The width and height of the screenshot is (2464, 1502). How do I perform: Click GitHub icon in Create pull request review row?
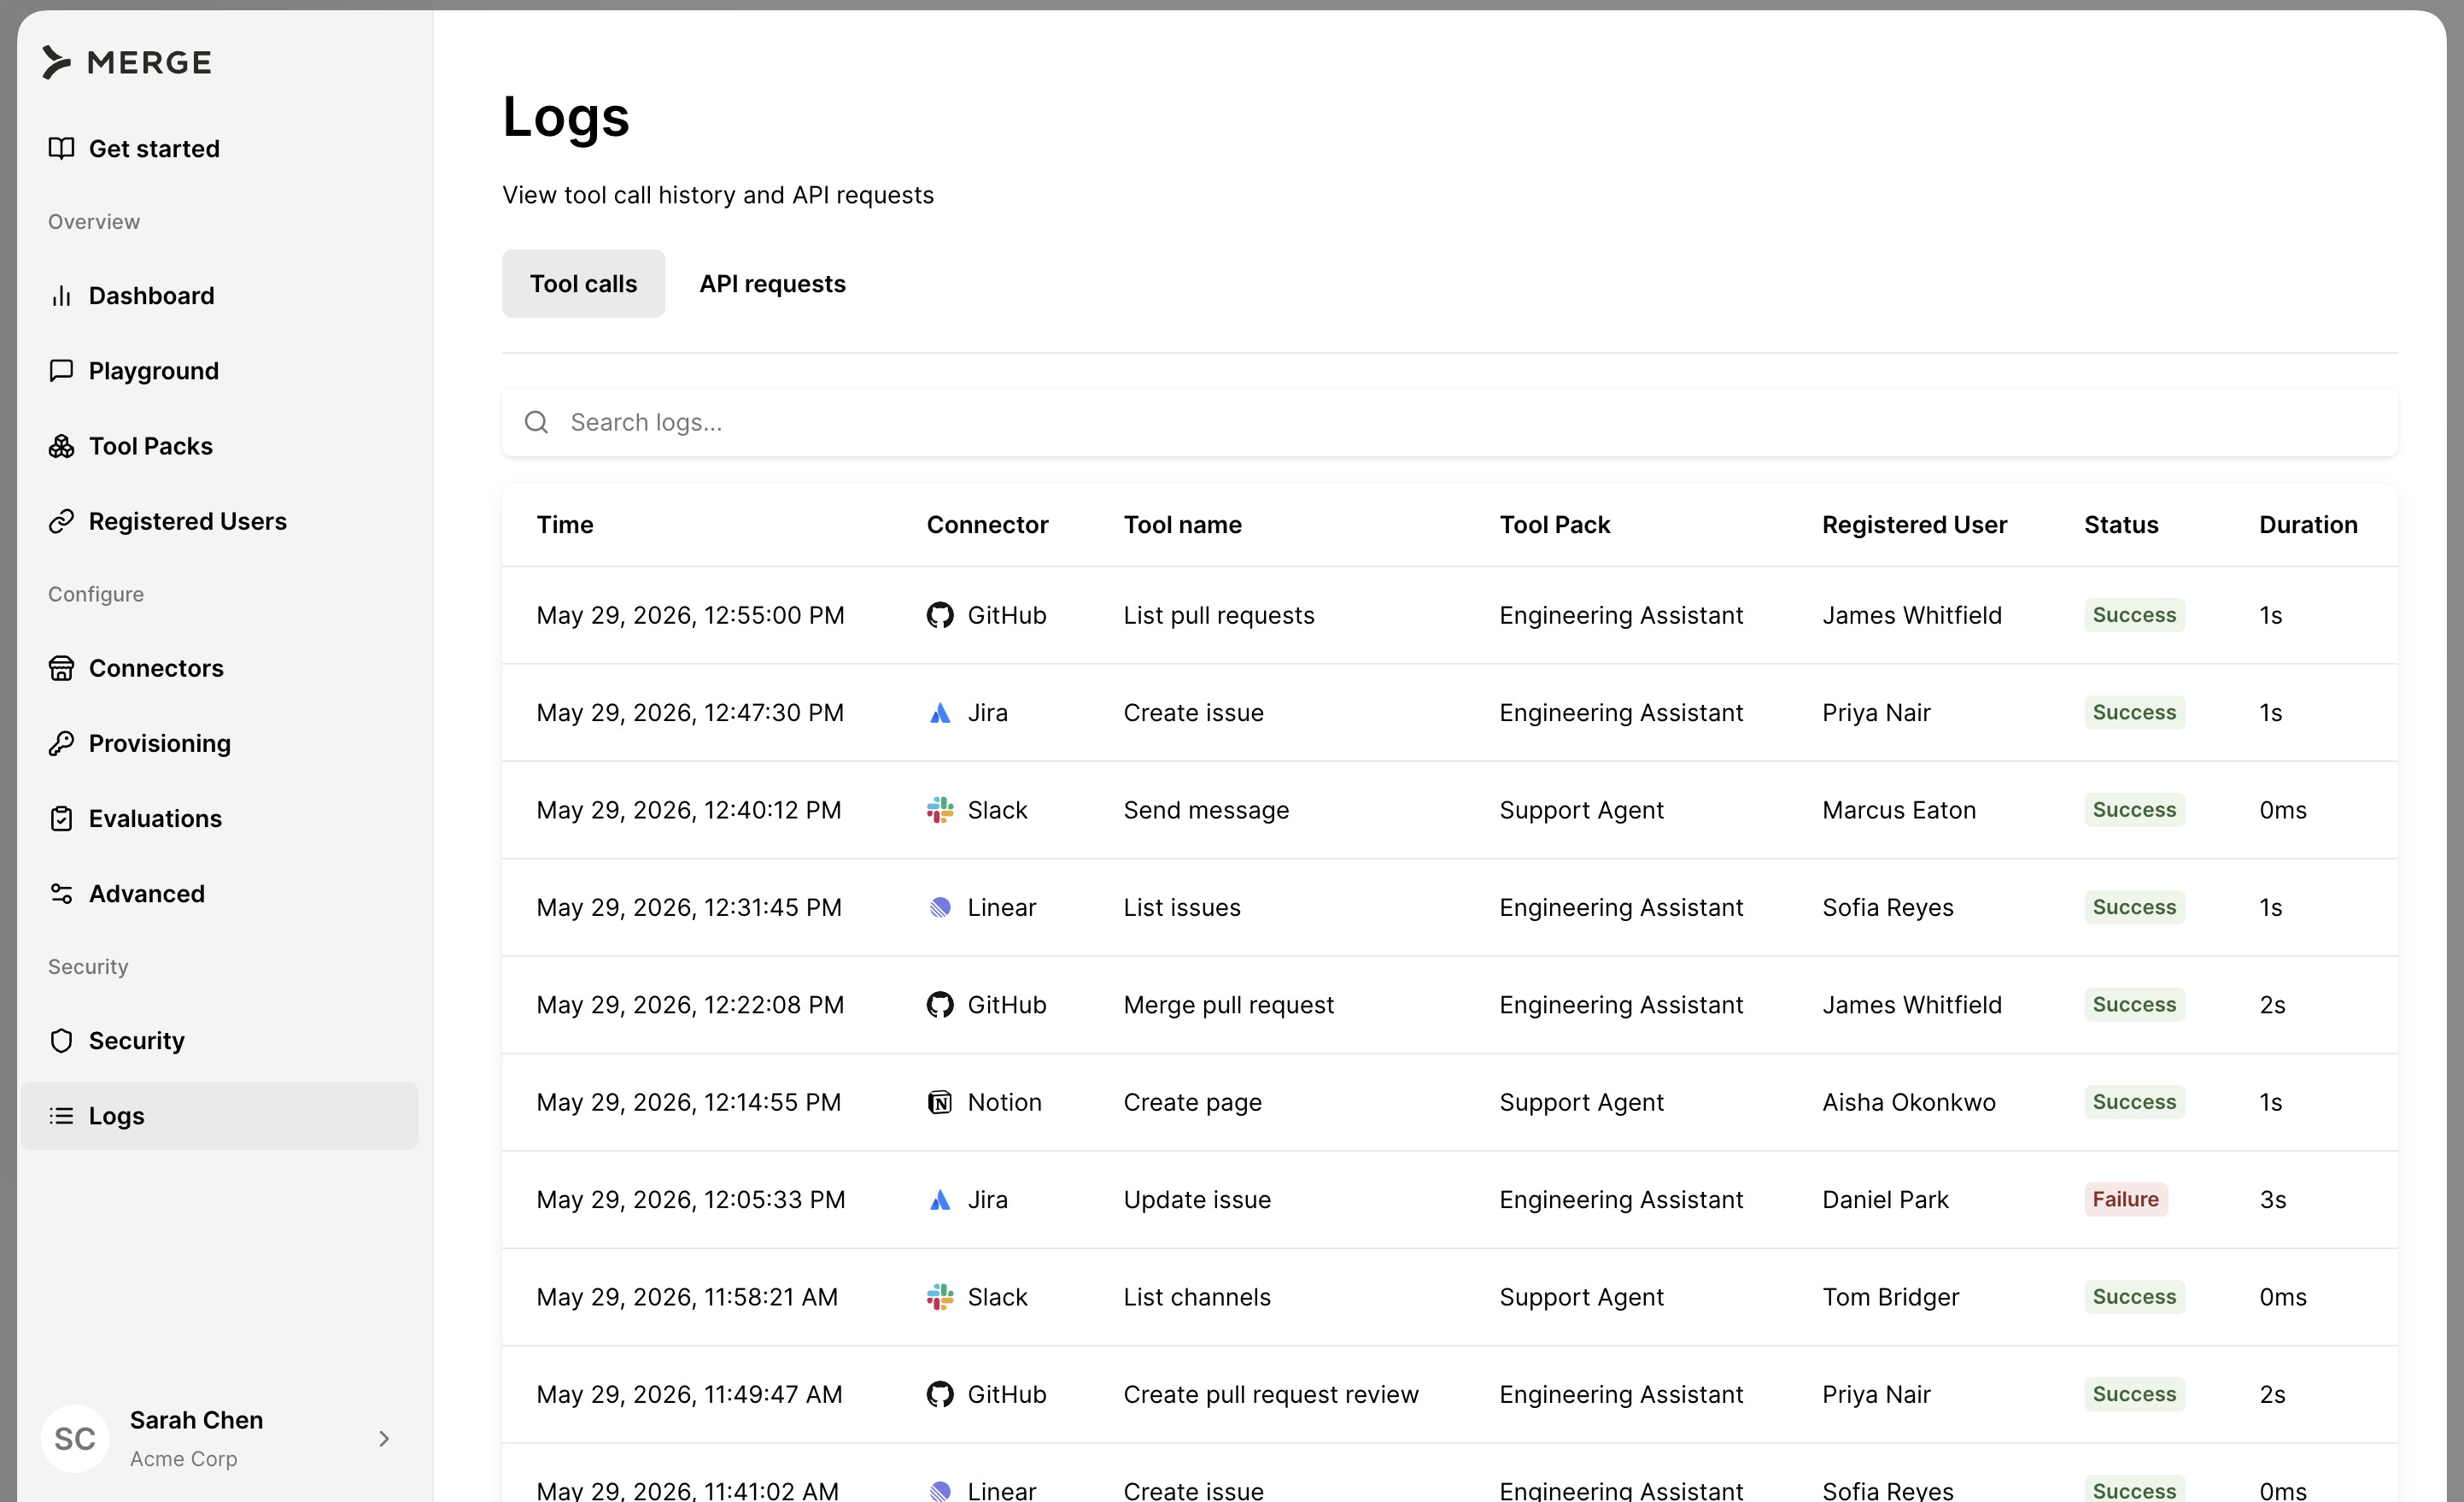[939, 1394]
